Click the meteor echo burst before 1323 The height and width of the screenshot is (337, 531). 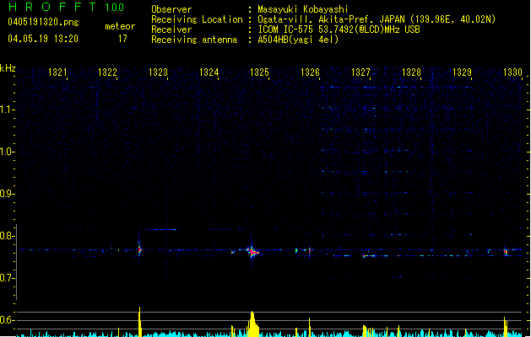(x=139, y=249)
